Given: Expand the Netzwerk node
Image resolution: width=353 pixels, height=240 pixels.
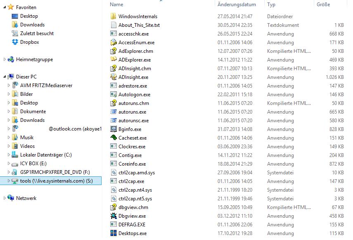Looking at the screenshot, I should pos(5,198).
